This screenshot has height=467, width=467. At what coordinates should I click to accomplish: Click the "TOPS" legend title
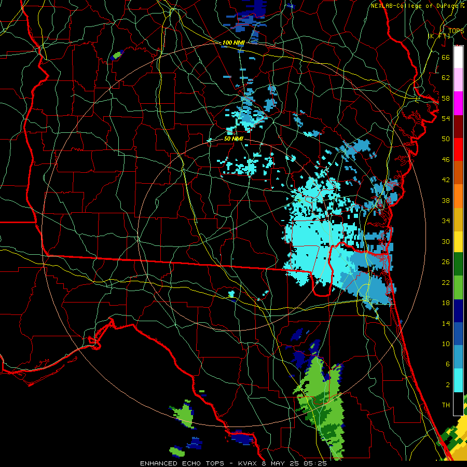456,31
